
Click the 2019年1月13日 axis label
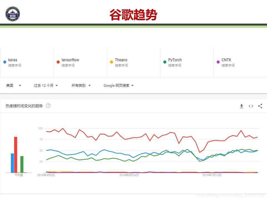click(x=212, y=175)
